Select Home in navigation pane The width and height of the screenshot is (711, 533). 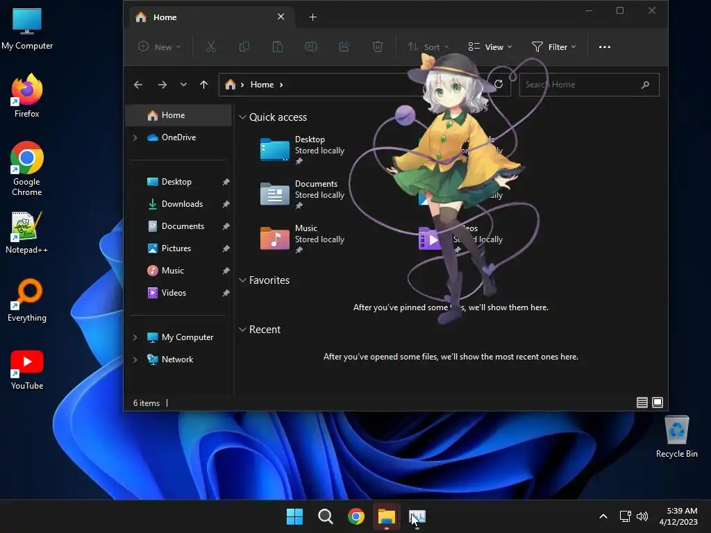178,115
